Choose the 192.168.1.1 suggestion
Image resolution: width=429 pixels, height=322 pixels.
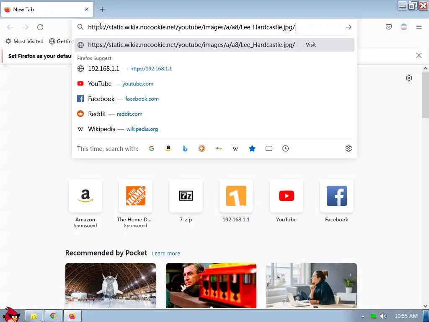[x=214, y=69]
